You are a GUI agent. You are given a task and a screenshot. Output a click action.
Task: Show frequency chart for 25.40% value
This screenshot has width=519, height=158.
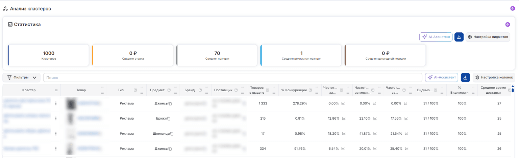pyautogui.click(x=406, y=149)
